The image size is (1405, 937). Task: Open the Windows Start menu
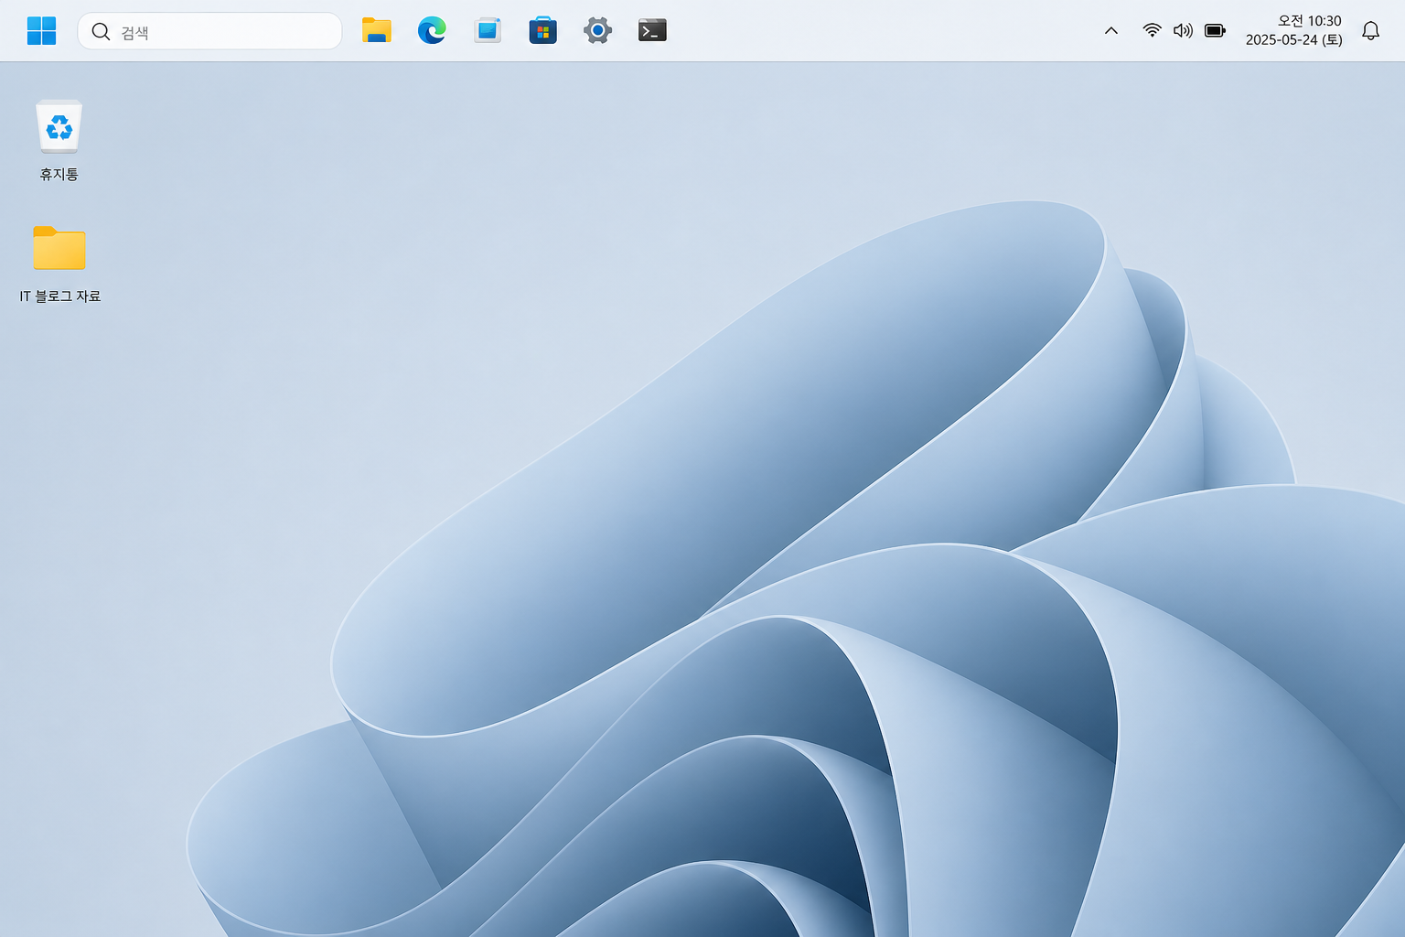pos(41,31)
